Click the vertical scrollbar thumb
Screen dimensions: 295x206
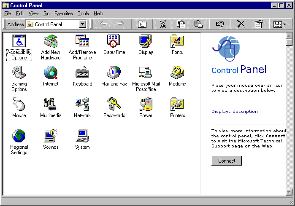click(x=289, y=43)
